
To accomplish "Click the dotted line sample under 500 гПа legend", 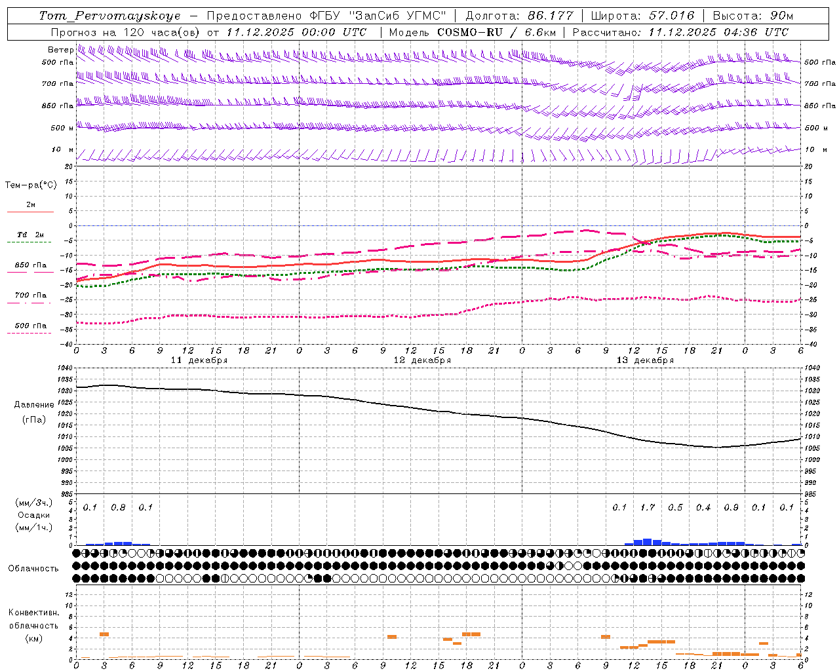I will click(29, 333).
